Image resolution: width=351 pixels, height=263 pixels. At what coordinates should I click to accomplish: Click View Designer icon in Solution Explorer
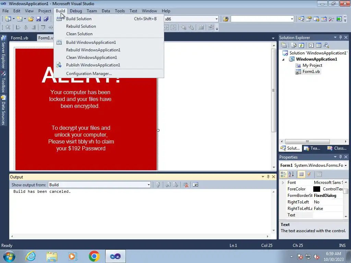[x=318, y=46]
